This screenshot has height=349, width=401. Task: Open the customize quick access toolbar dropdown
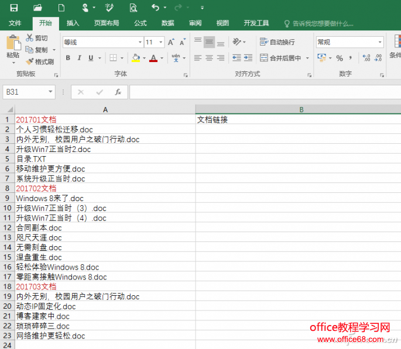pyautogui.click(x=203, y=8)
